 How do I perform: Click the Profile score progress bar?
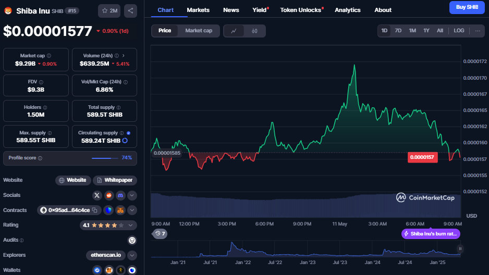(x=105, y=158)
